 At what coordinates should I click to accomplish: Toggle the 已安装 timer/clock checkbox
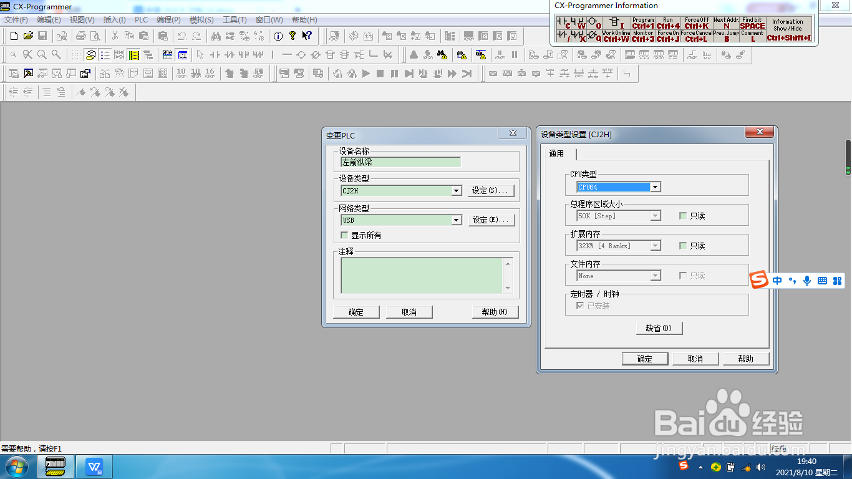click(581, 306)
